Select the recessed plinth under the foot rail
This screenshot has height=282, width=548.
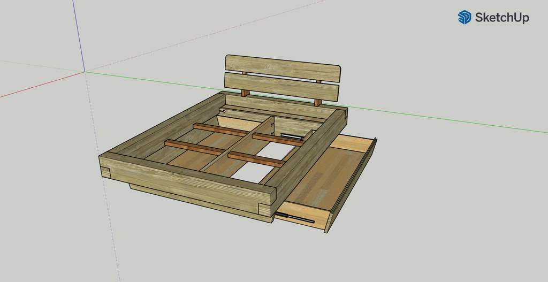click(201, 204)
